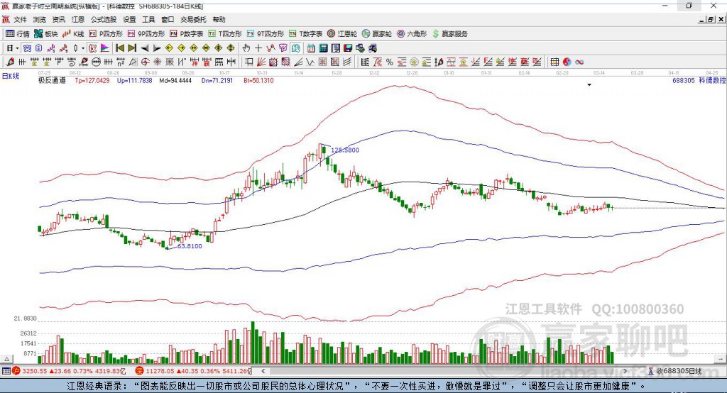Click the 日K线 label at chart corner
Image resolution: width=727 pixels, height=393 pixels.
coord(10,76)
